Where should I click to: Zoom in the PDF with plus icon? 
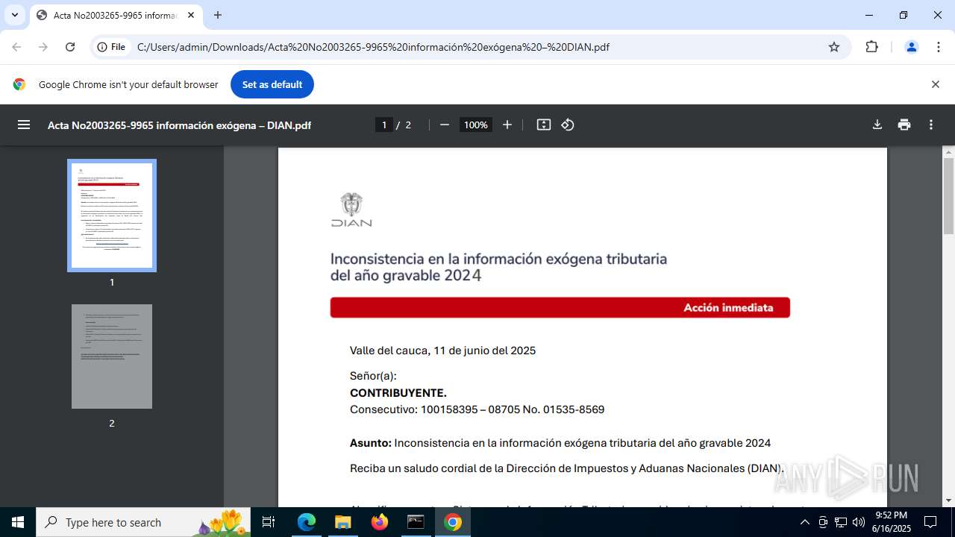(507, 125)
